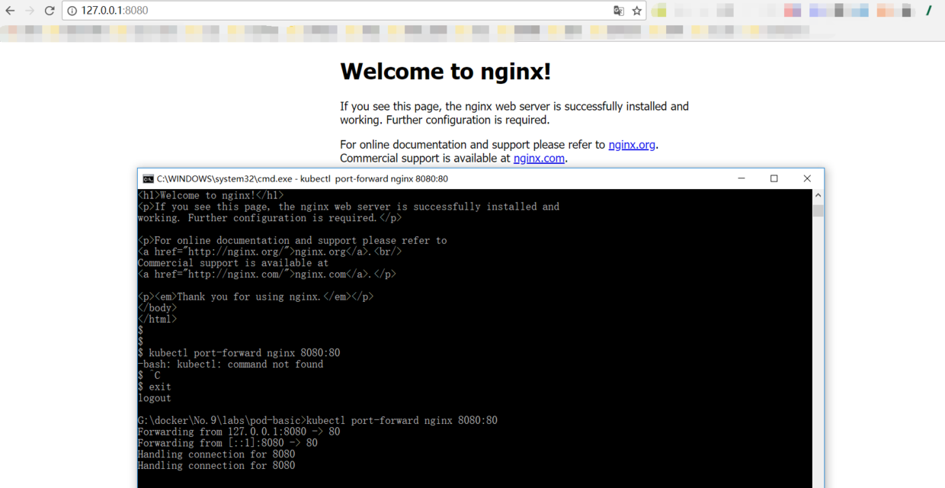
Task: Click 'Forwarding from [::1]:8080 -> 80' line
Action: pyautogui.click(x=228, y=443)
